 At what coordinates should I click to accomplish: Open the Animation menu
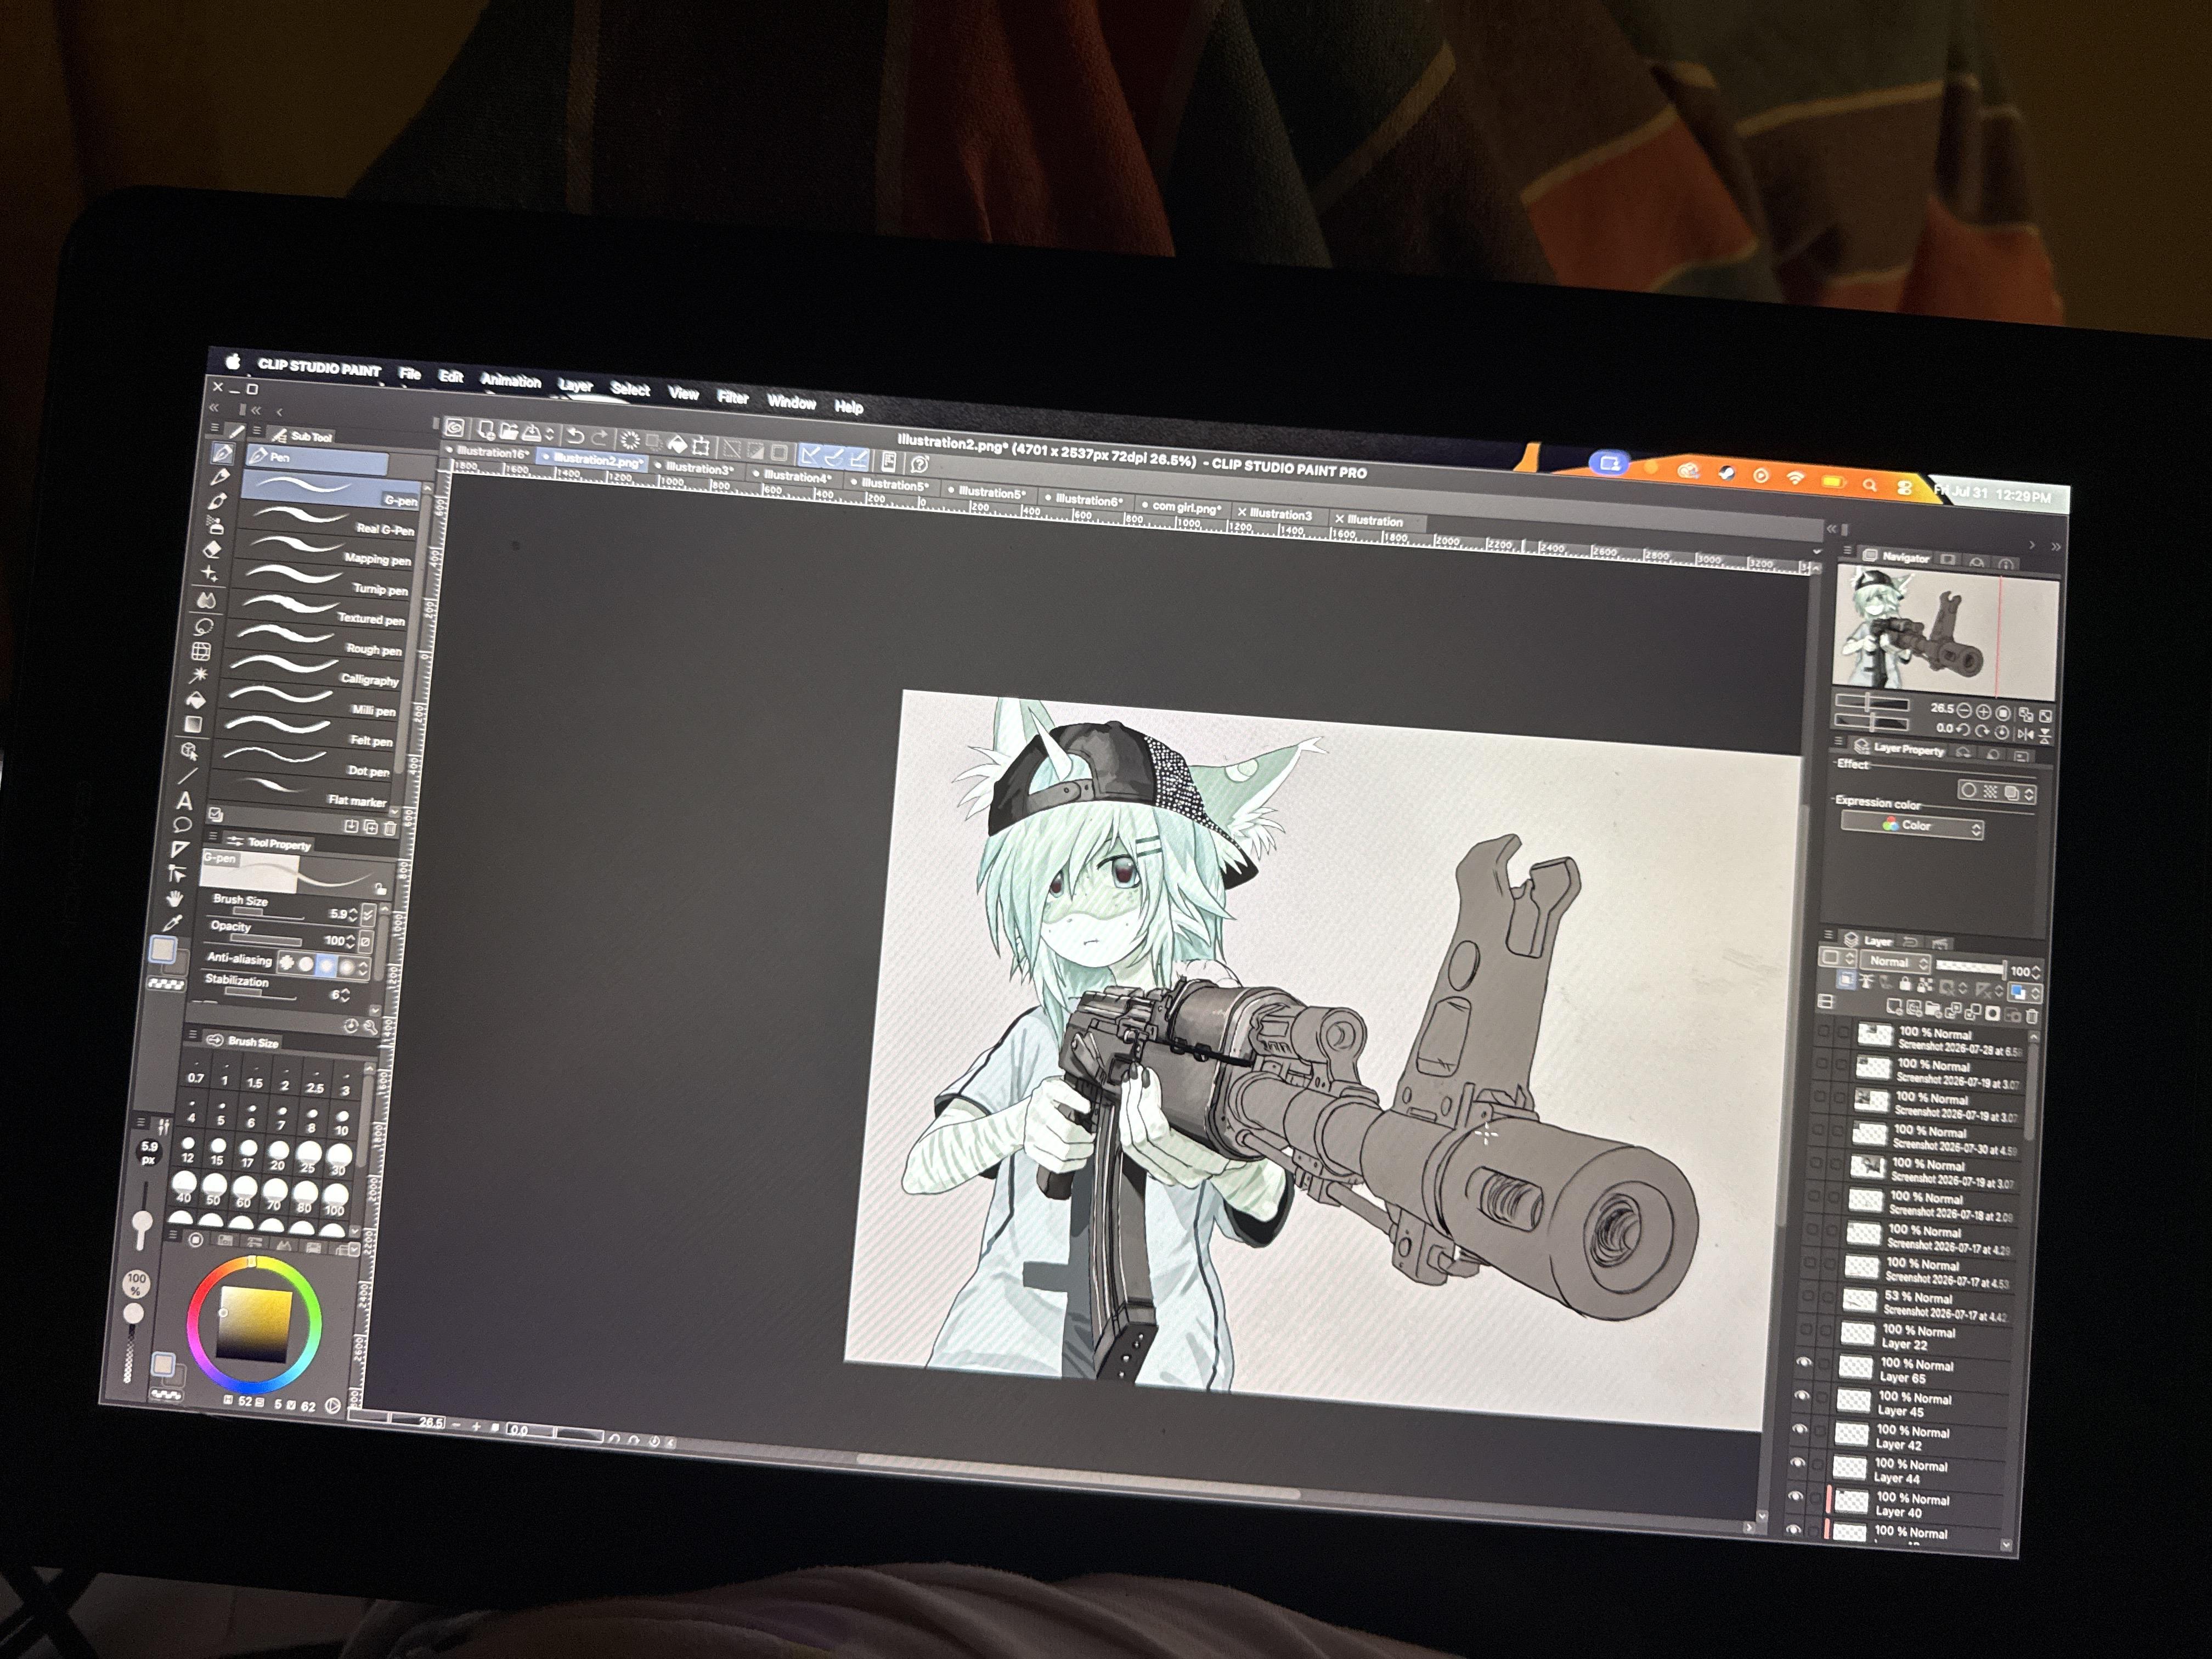tap(511, 381)
